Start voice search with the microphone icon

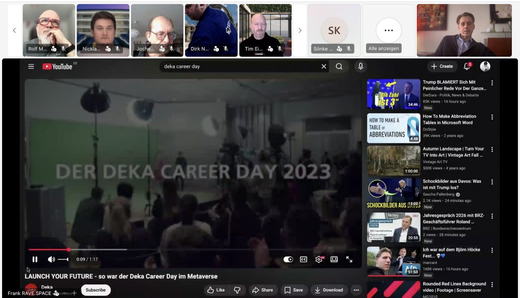point(361,66)
